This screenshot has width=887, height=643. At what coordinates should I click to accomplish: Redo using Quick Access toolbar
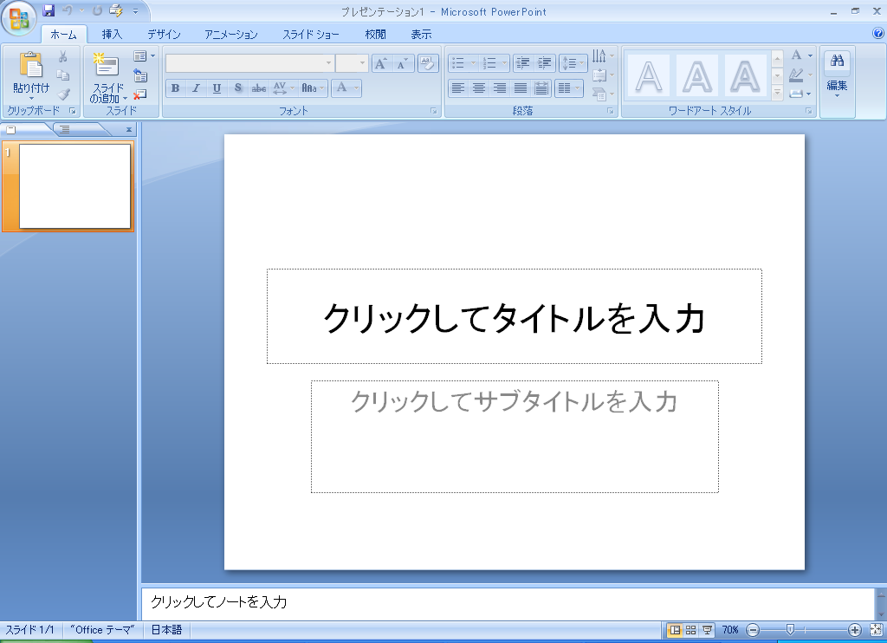pyautogui.click(x=97, y=10)
